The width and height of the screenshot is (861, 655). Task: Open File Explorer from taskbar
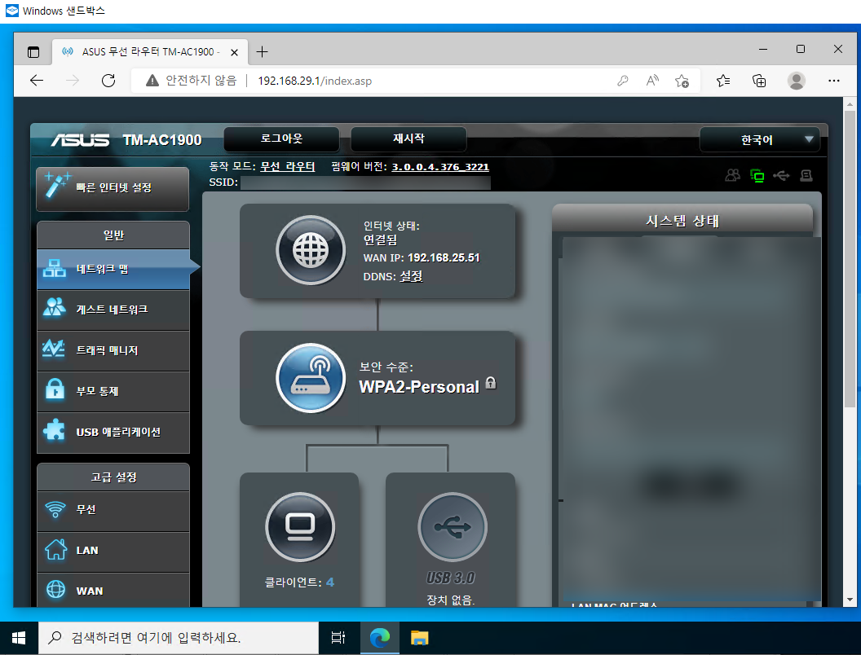[x=420, y=638]
